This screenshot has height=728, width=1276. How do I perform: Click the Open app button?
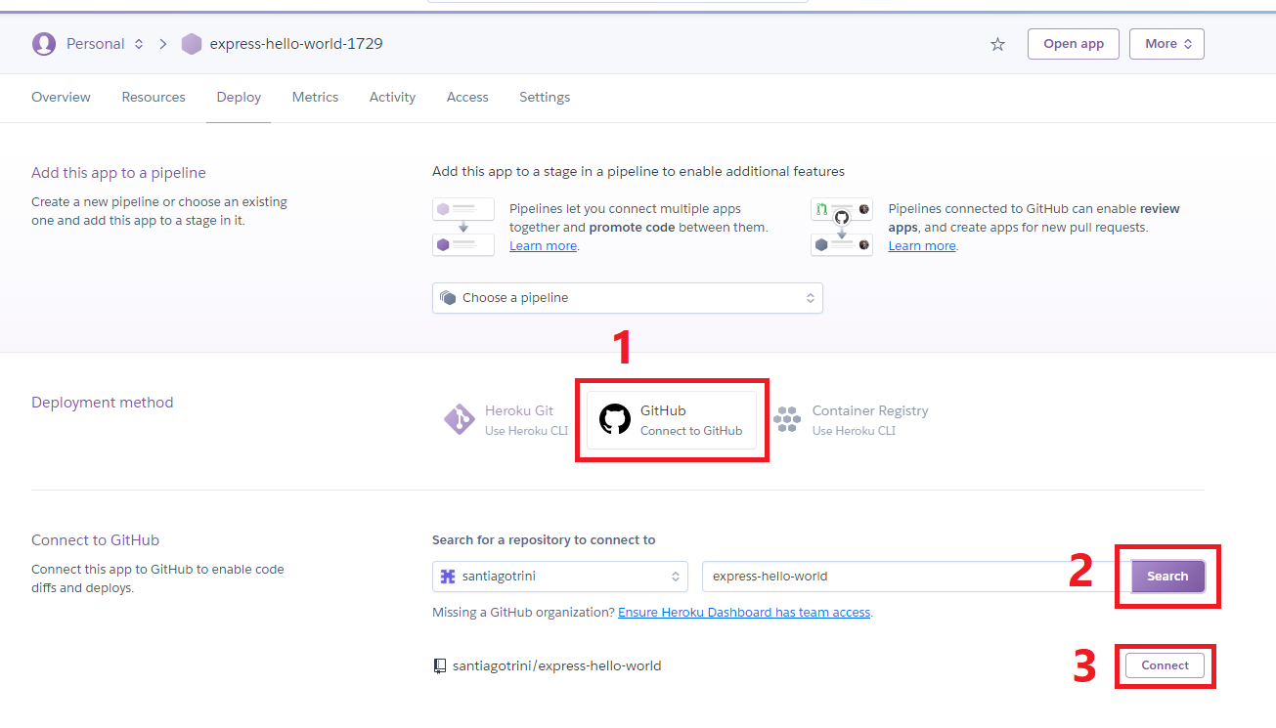click(x=1074, y=44)
